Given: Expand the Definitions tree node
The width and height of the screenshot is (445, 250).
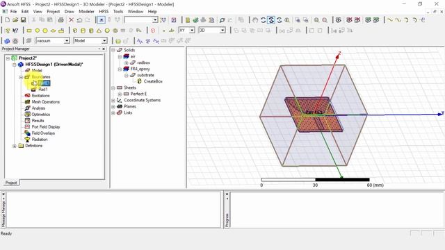Looking at the screenshot, I should pyautogui.click(x=15, y=146).
